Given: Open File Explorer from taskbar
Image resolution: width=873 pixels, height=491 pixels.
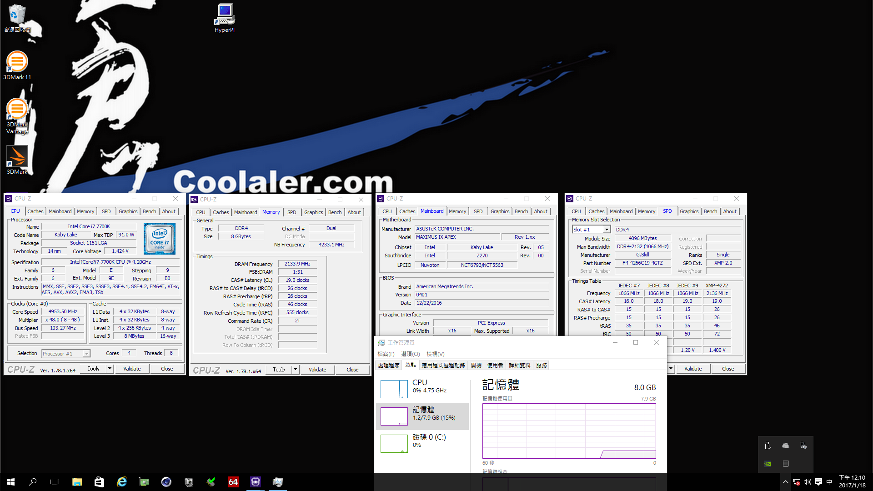Looking at the screenshot, I should click(77, 482).
